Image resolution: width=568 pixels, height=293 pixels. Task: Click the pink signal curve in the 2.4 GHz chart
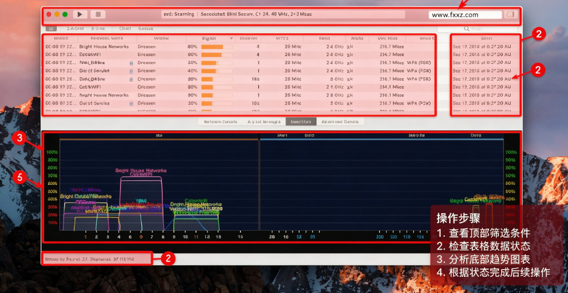[141, 177]
